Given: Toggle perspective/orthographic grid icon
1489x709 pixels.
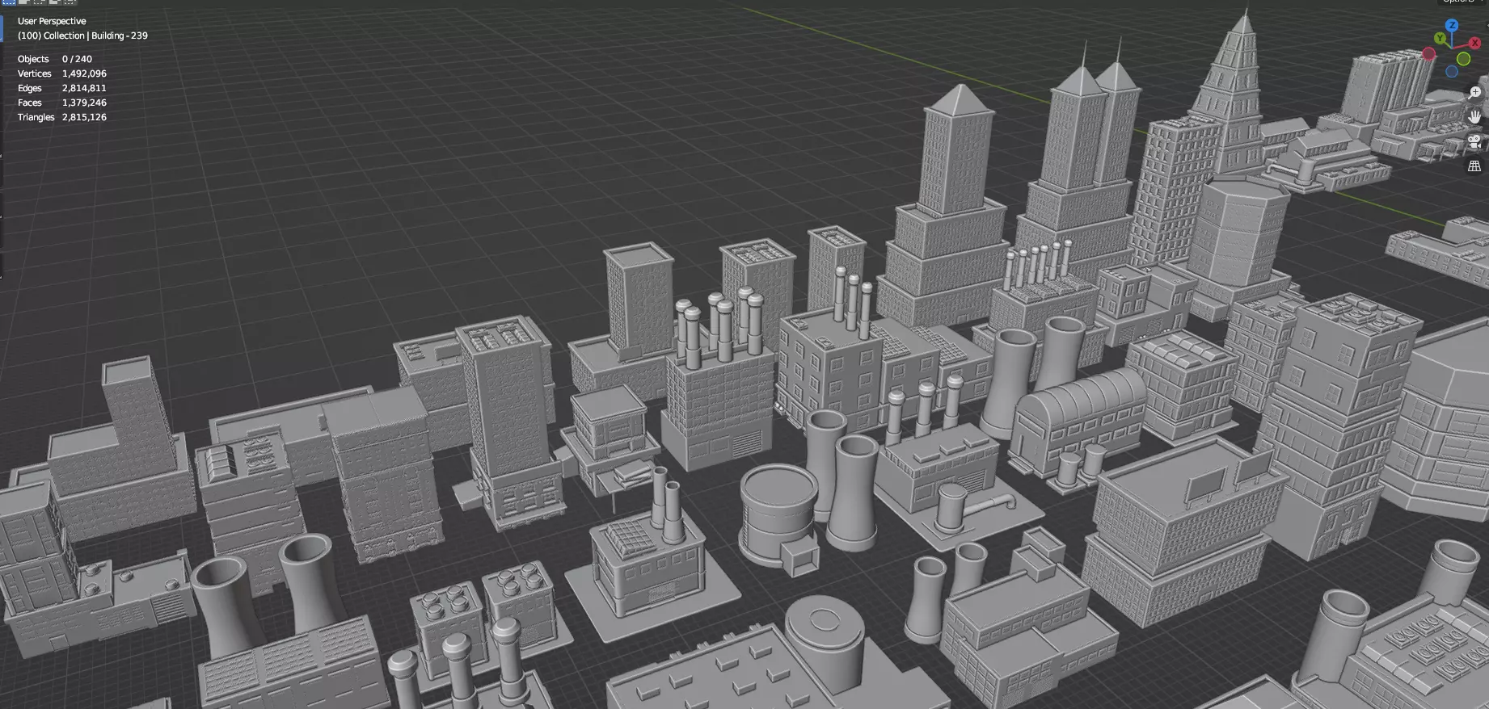Looking at the screenshot, I should 1474,166.
